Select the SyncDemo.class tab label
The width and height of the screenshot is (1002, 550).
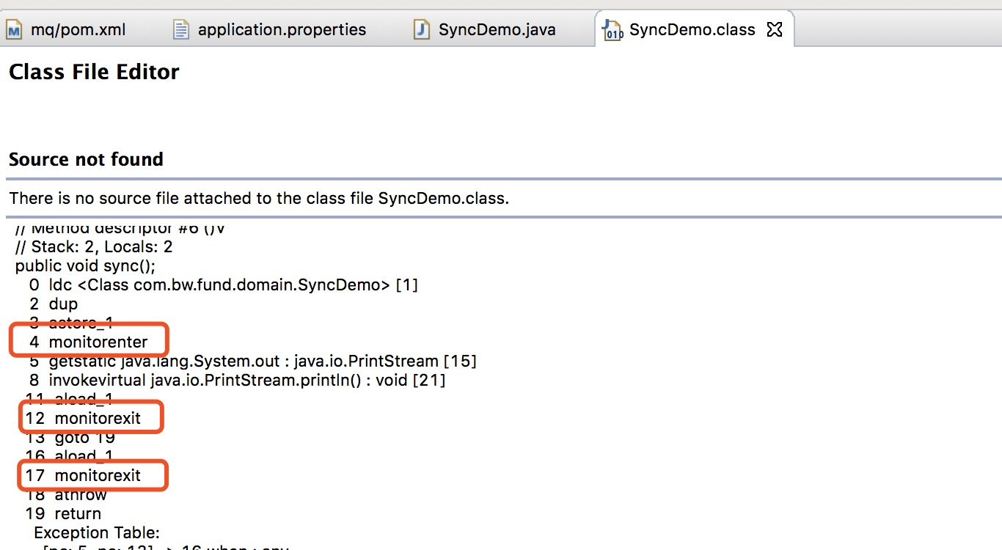[x=692, y=29]
